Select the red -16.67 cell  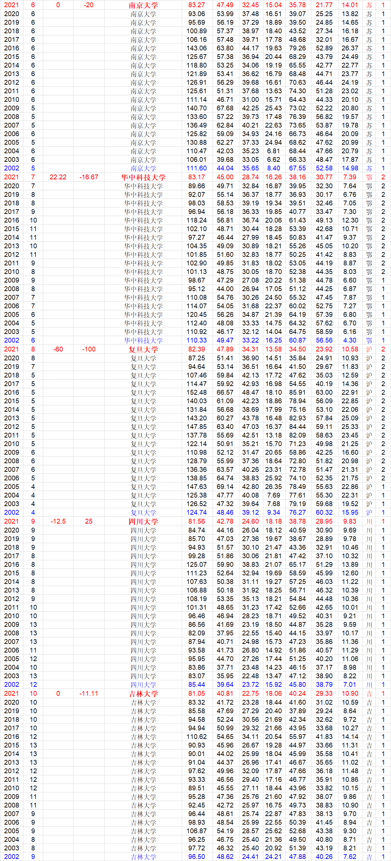point(89,177)
